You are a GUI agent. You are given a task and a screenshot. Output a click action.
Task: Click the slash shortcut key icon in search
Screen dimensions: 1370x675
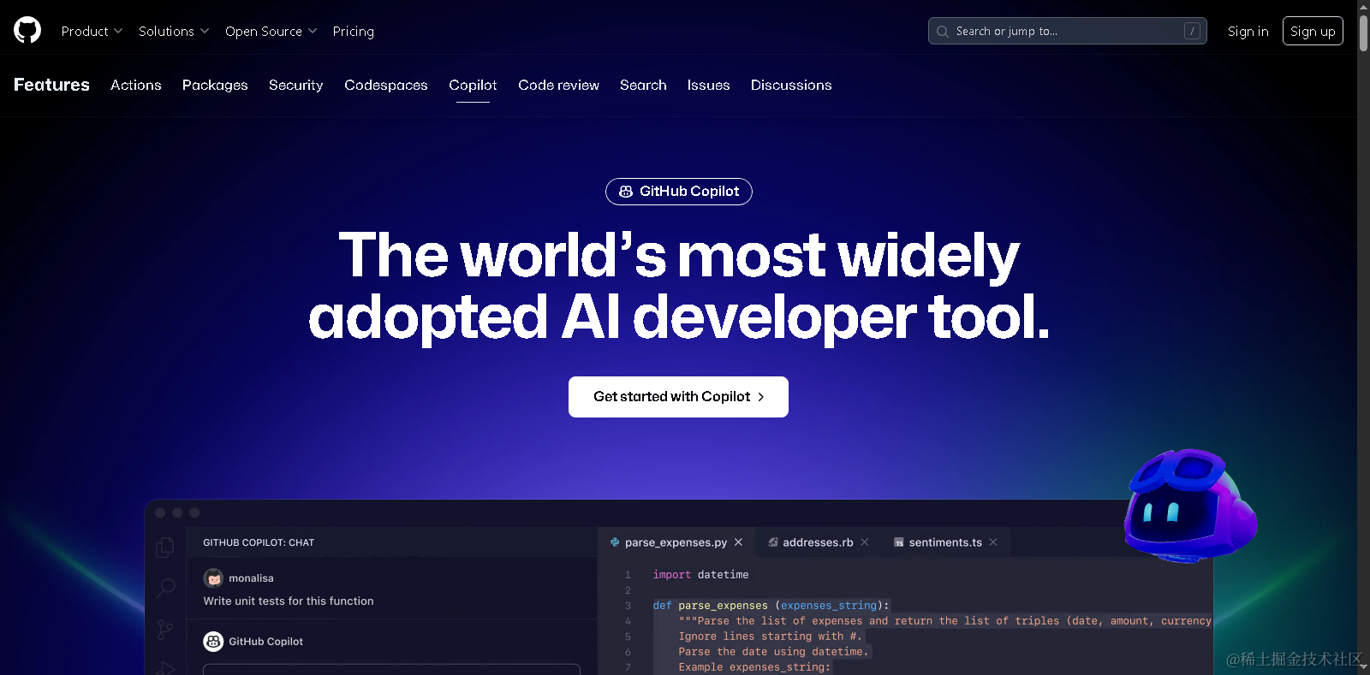(1192, 31)
